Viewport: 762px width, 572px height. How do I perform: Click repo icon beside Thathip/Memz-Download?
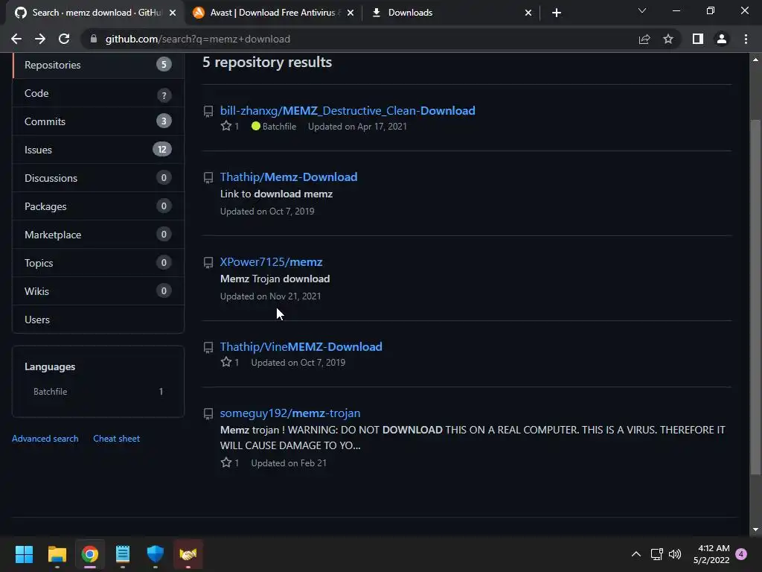pyautogui.click(x=208, y=177)
